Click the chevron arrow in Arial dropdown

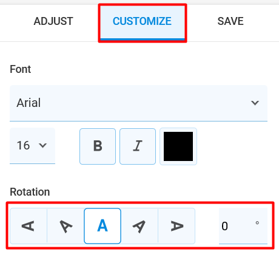255,103
